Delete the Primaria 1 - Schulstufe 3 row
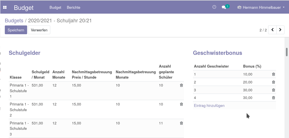Screen dimensions: 289x138 click(181, 123)
